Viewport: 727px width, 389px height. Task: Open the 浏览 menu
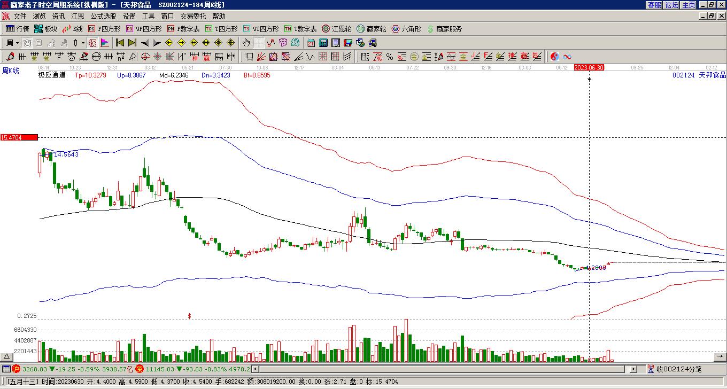click(39, 17)
